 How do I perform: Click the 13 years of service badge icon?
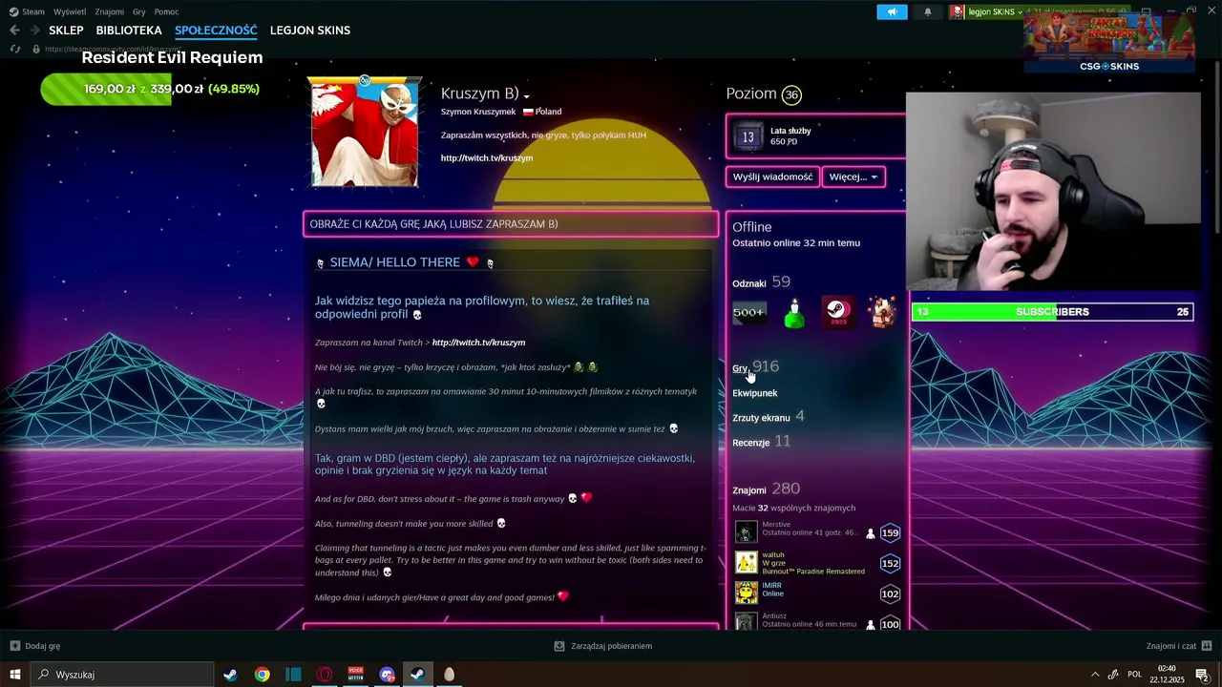[x=748, y=137]
